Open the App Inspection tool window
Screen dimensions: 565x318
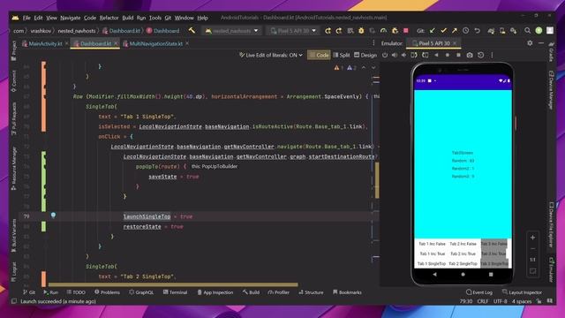click(215, 292)
